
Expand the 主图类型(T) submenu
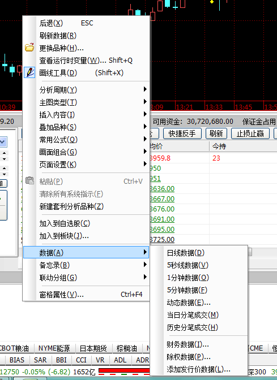click(x=86, y=102)
